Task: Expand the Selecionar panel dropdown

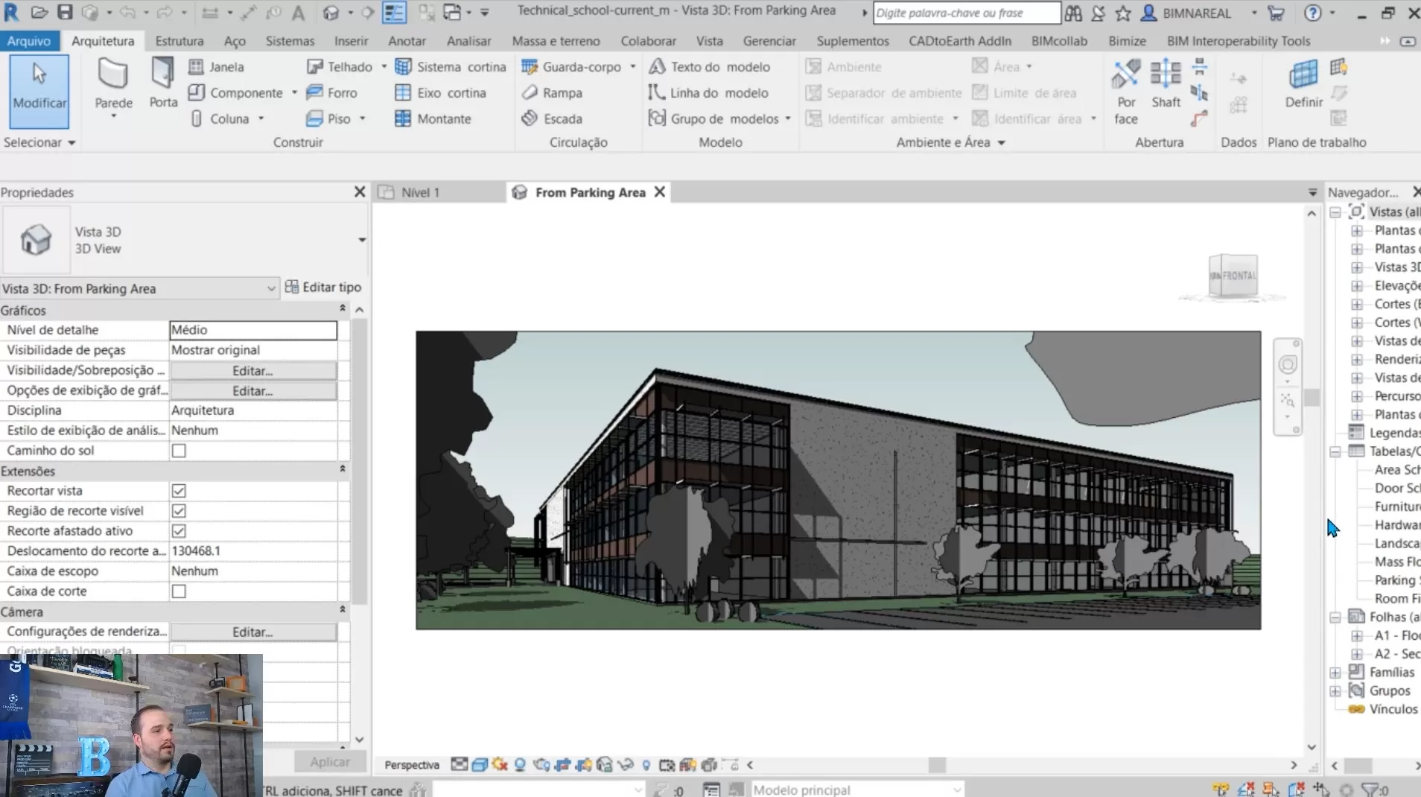Action: [71, 142]
